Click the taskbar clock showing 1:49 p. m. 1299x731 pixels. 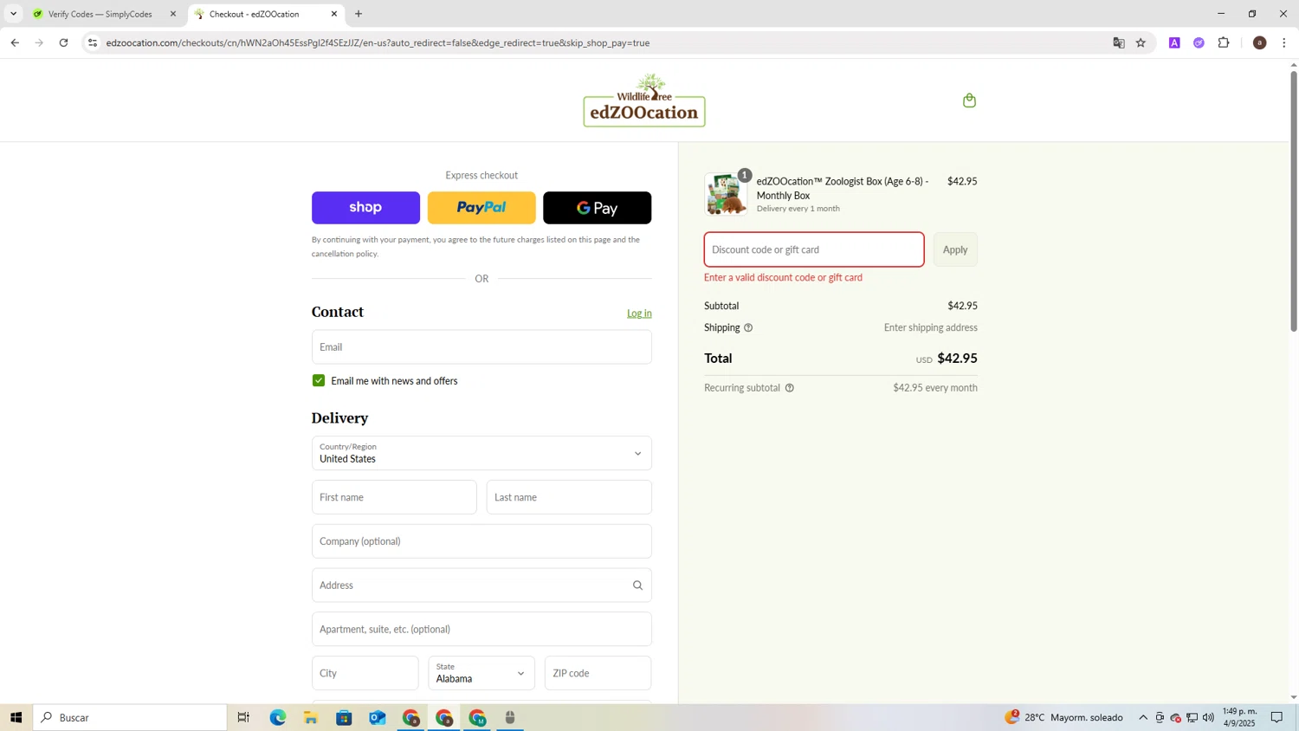point(1239,717)
